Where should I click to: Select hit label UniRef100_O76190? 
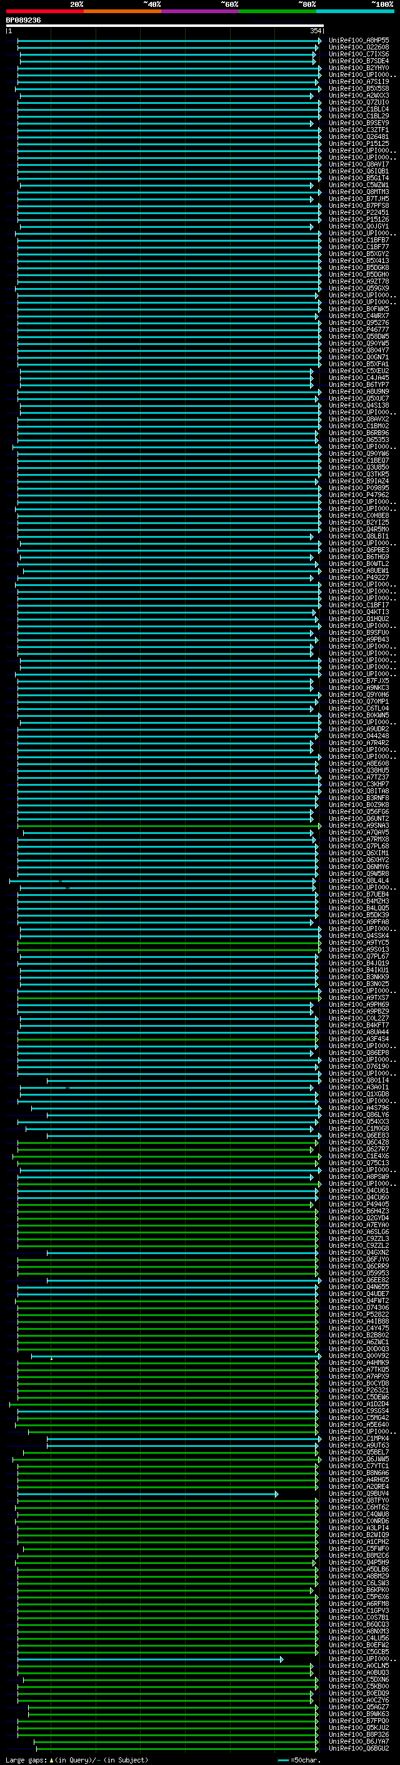pos(359,1066)
